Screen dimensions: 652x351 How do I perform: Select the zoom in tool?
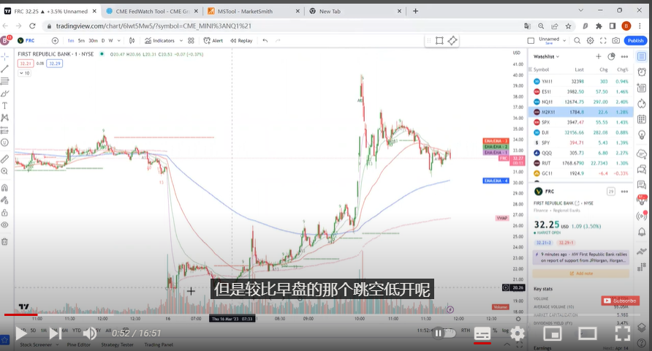tap(5, 171)
